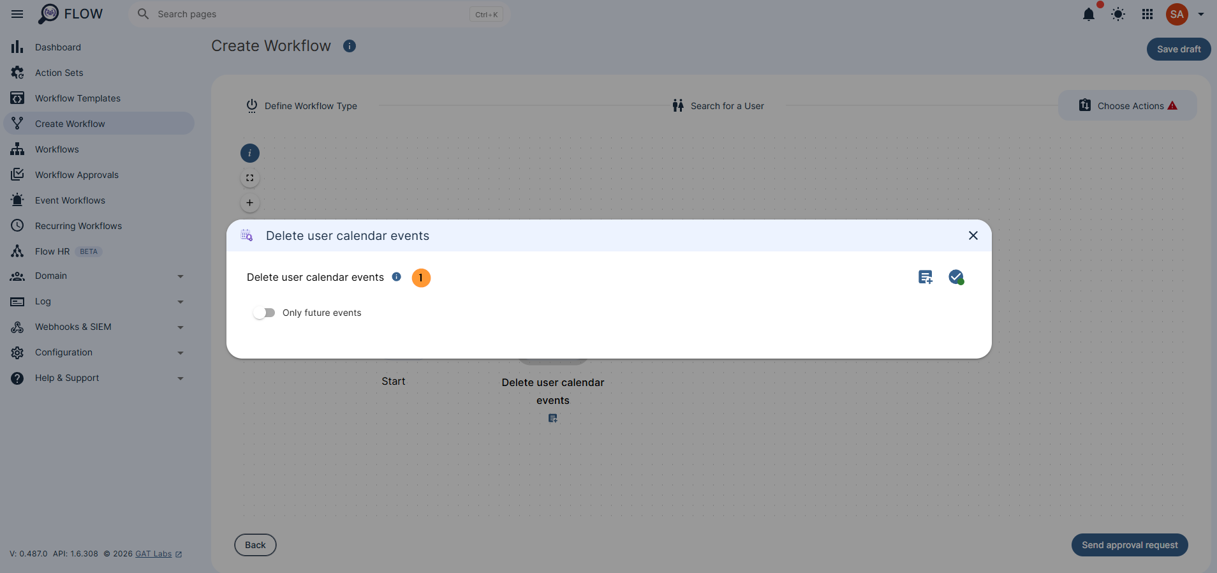
Task: Toggle Only future events switch
Action: point(264,313)
